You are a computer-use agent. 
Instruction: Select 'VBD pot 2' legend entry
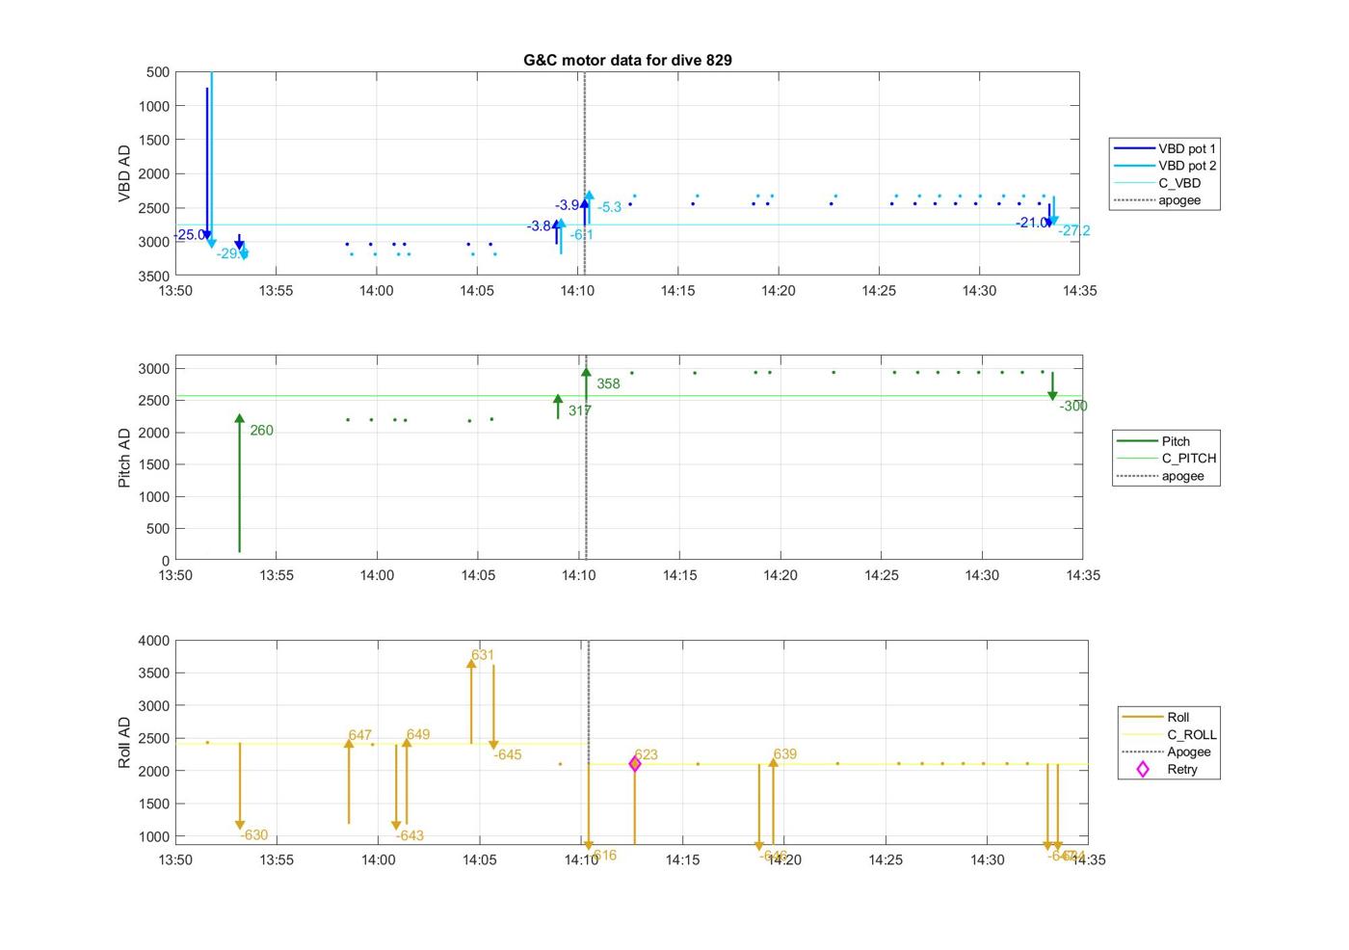pos(1166,166)
